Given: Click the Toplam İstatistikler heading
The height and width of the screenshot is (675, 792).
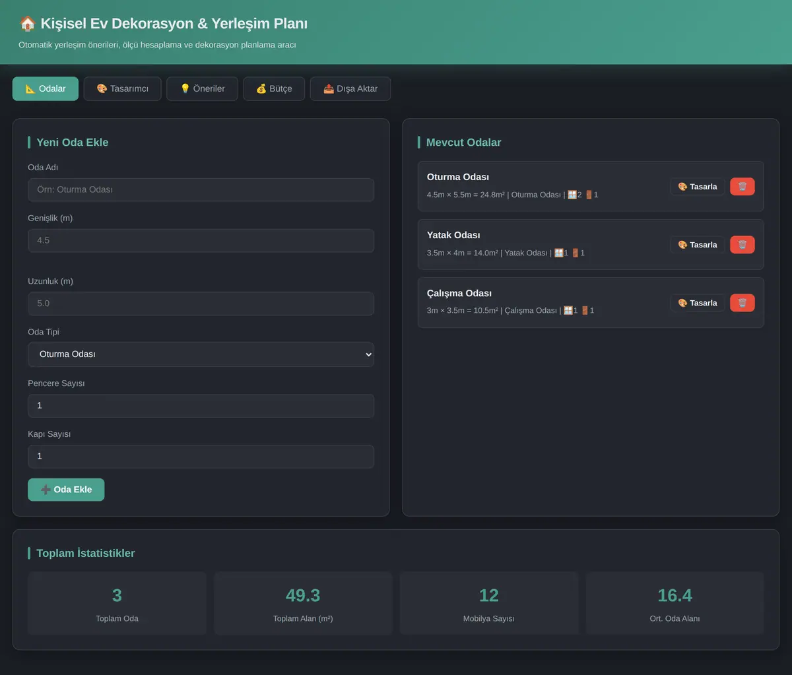Looking at the screenshot, I should (x=86, y=554).
